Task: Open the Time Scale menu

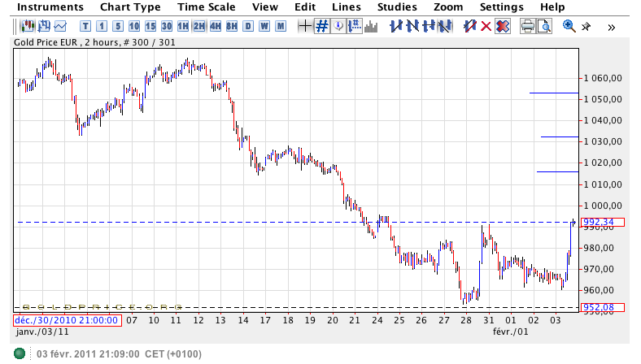Action: pos(207,7)
